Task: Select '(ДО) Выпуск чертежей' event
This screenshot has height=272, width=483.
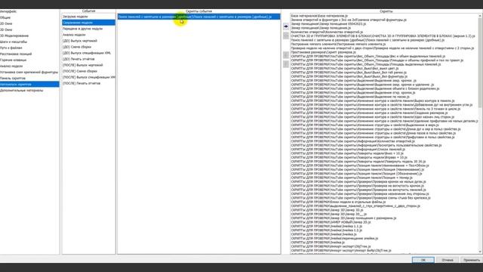Action: point(80,41)
